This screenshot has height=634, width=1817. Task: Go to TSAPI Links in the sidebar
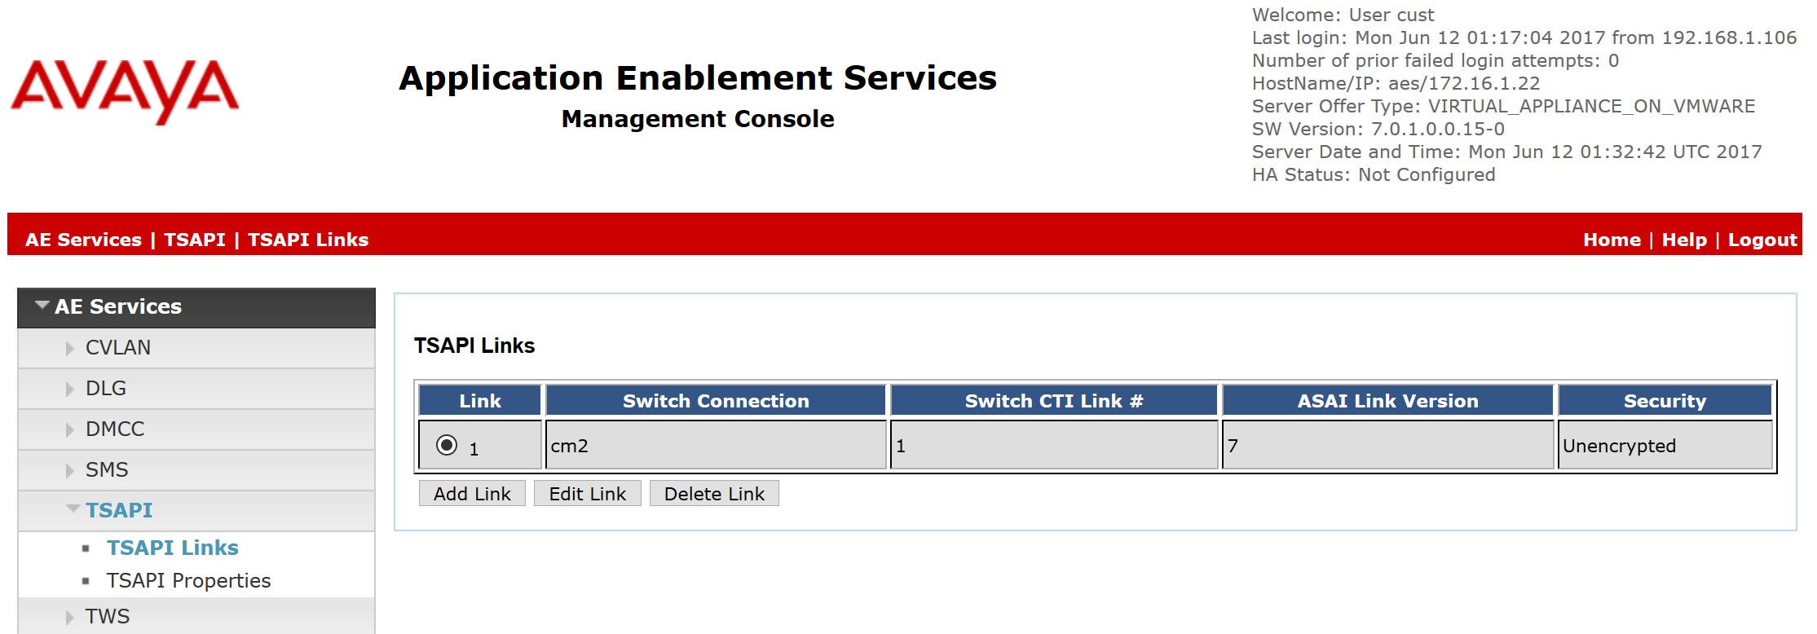click(x=173, y=548)
